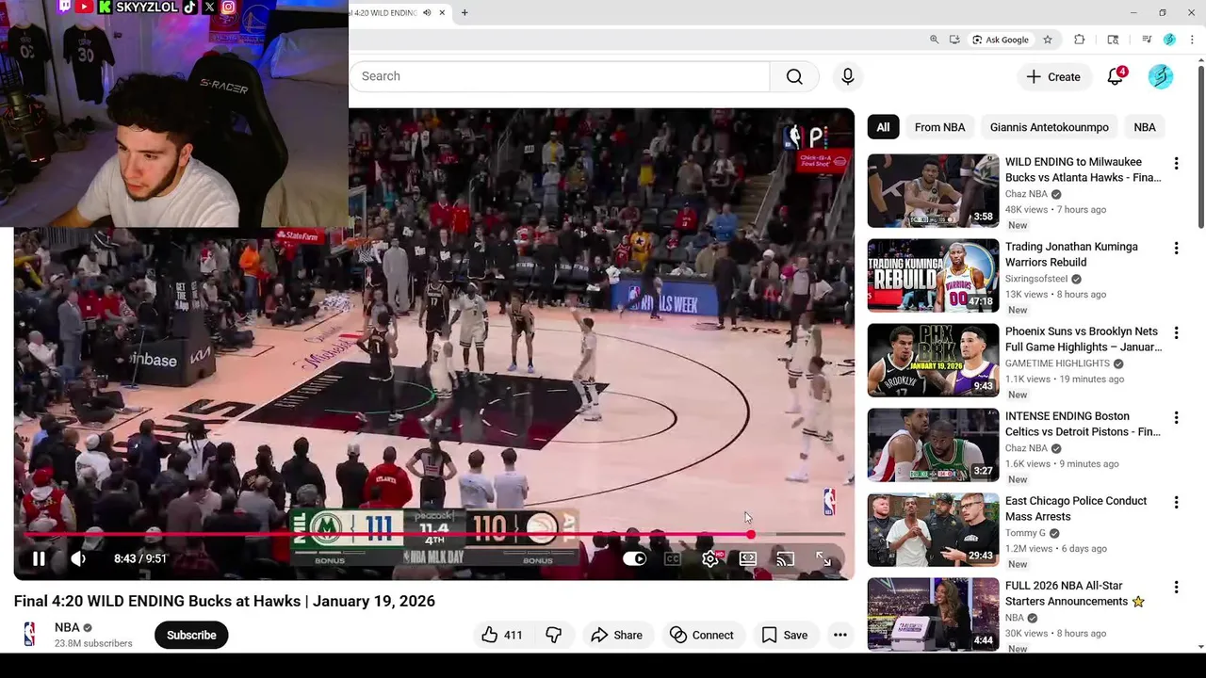Open the browser extensions puzzle icon
The image size is (1206, 678).
(1080, 40)
